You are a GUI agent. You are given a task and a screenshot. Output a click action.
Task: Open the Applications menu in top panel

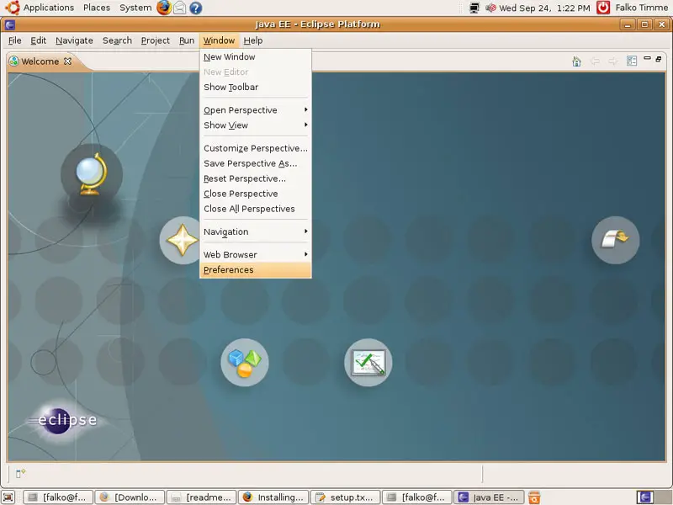pyautogui.click(x=49, y=8)
